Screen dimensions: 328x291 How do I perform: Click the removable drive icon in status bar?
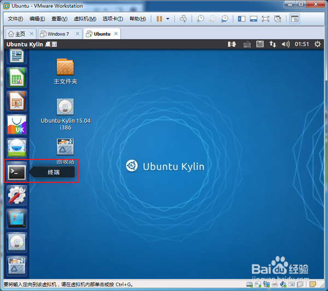300,284
